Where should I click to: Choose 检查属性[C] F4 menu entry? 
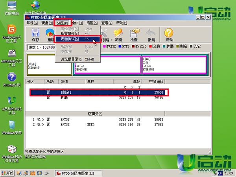point(77,34)
